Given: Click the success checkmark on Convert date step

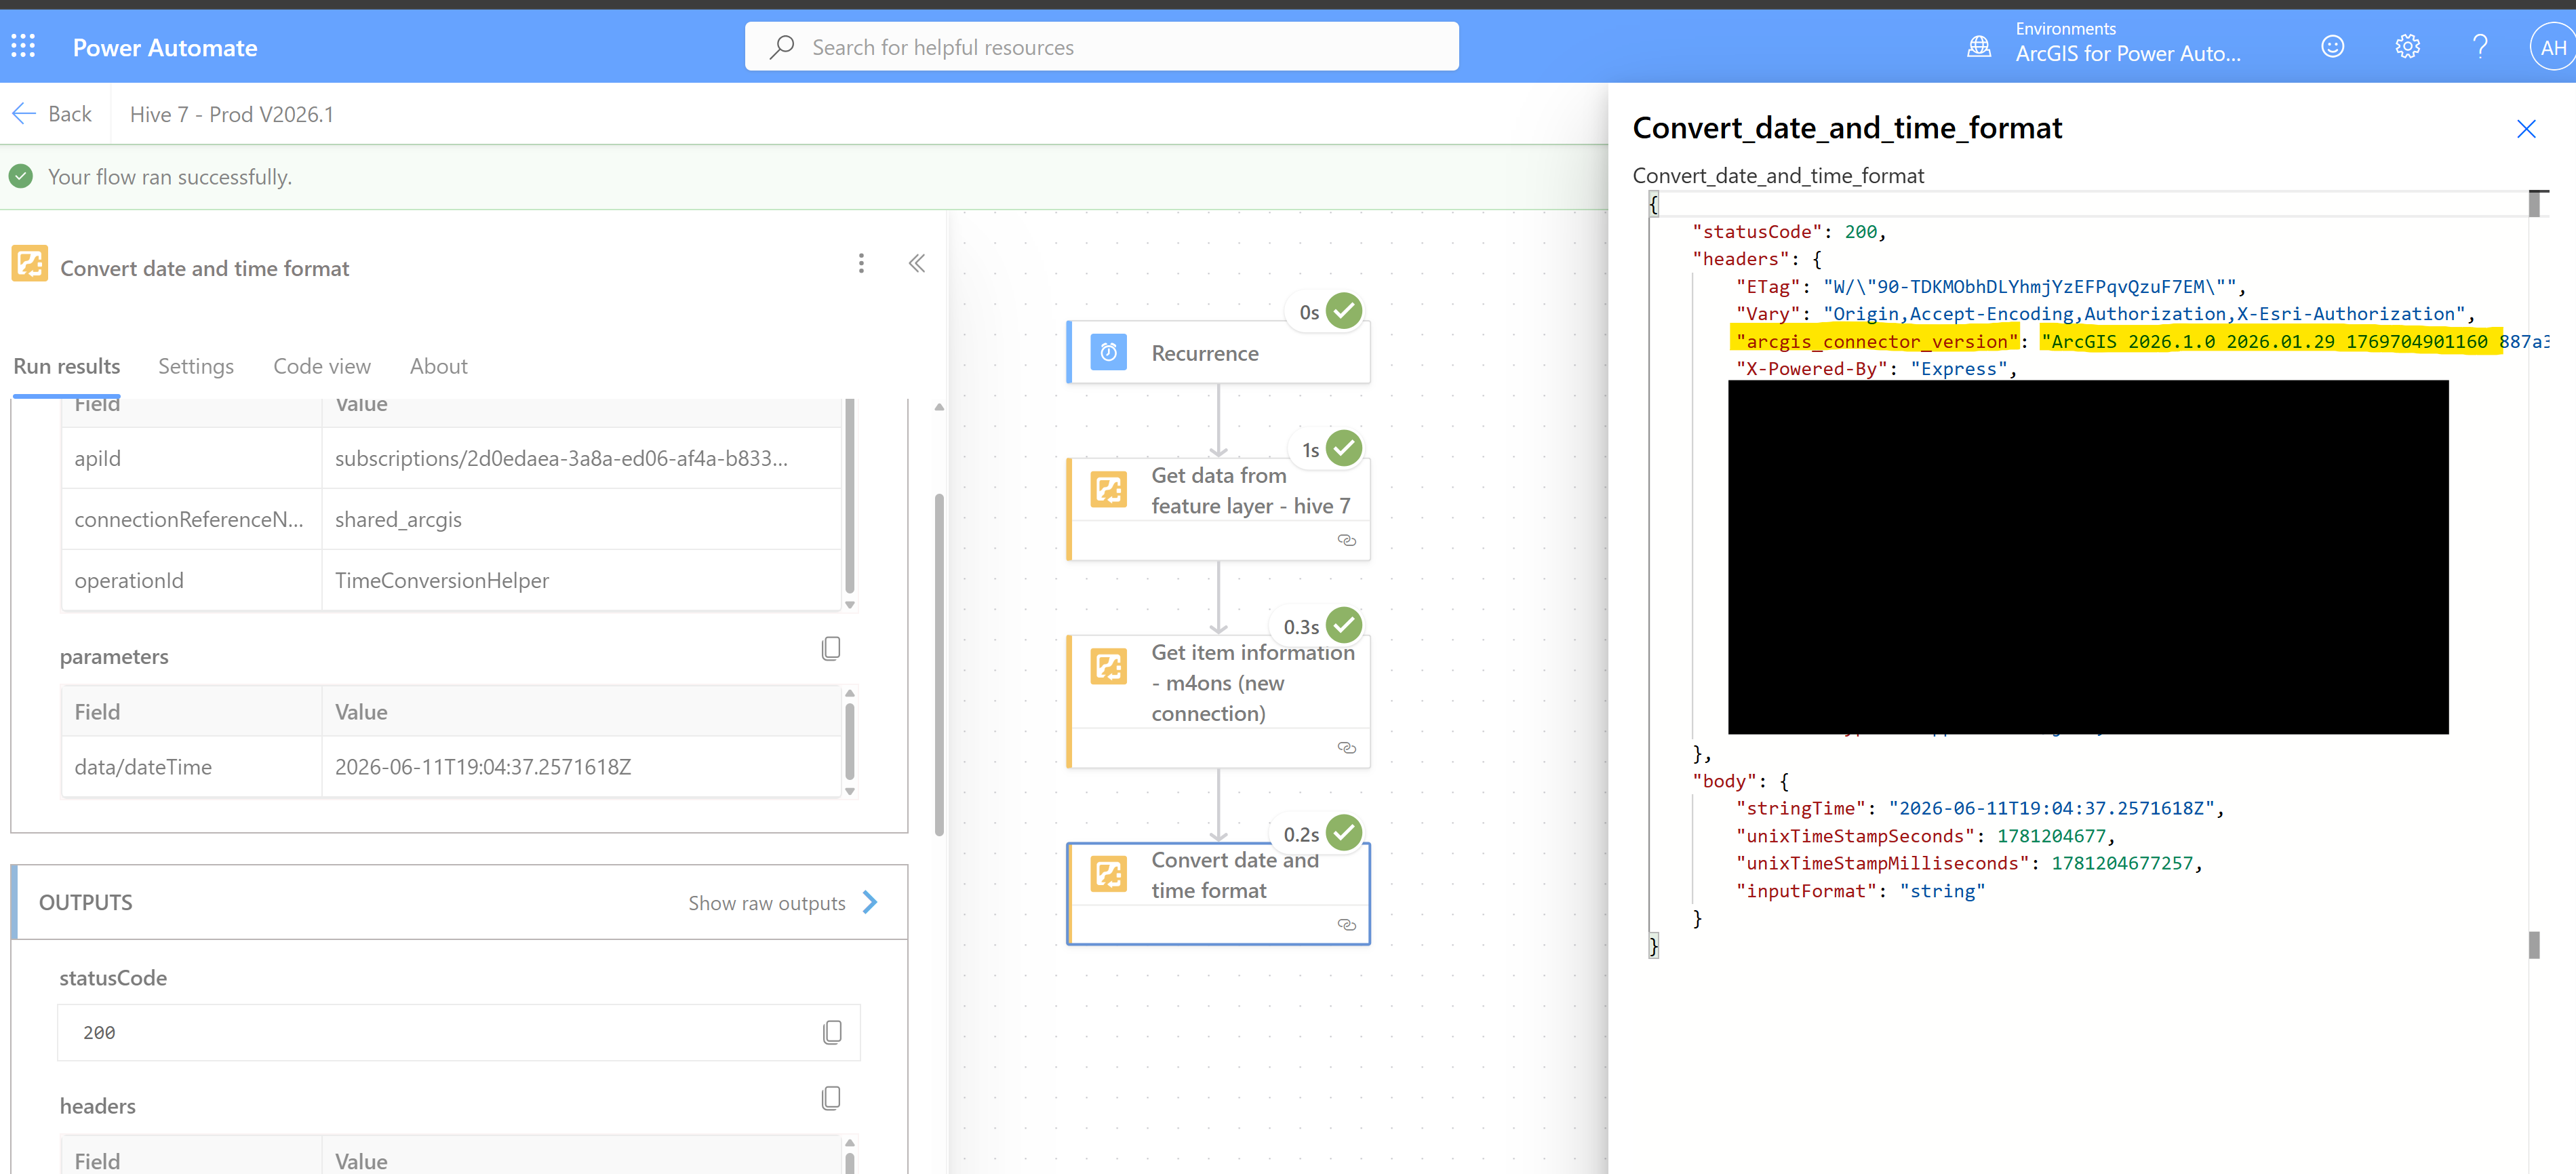Looking at the screenshot, I should tap(1344, 833).
